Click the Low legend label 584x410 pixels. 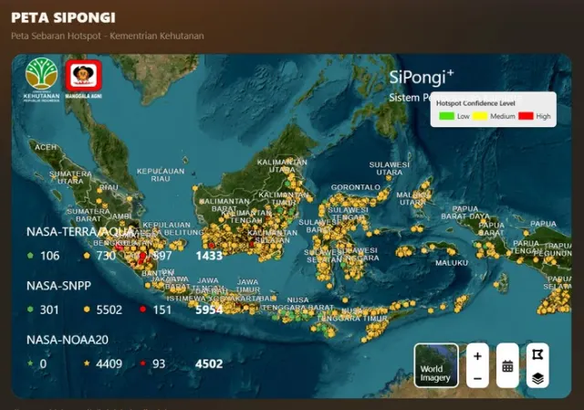pyautogui.click(x=464, y=116)
